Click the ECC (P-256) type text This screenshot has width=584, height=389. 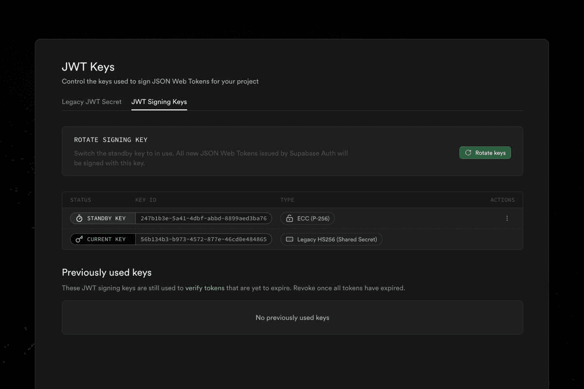(313, 218)
